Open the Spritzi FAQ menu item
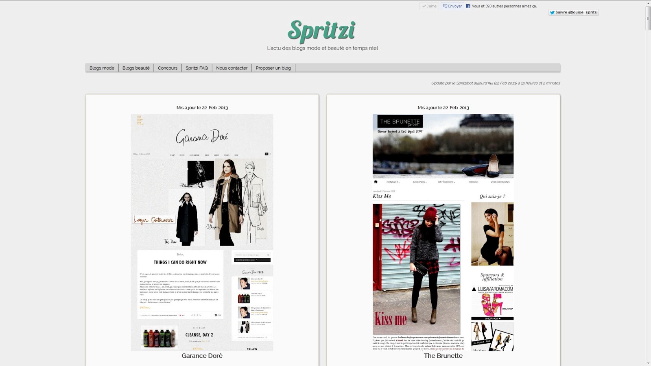Image resolution: width=651 pixels, height=366 pixels. [x=196, y=68]
